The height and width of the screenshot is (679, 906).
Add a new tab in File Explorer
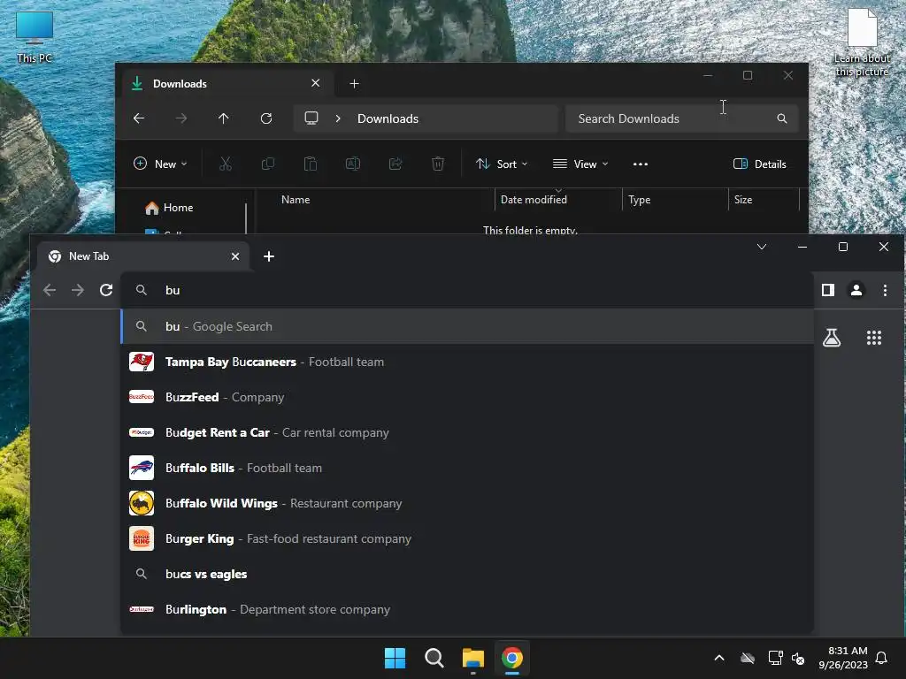[354, 84]
